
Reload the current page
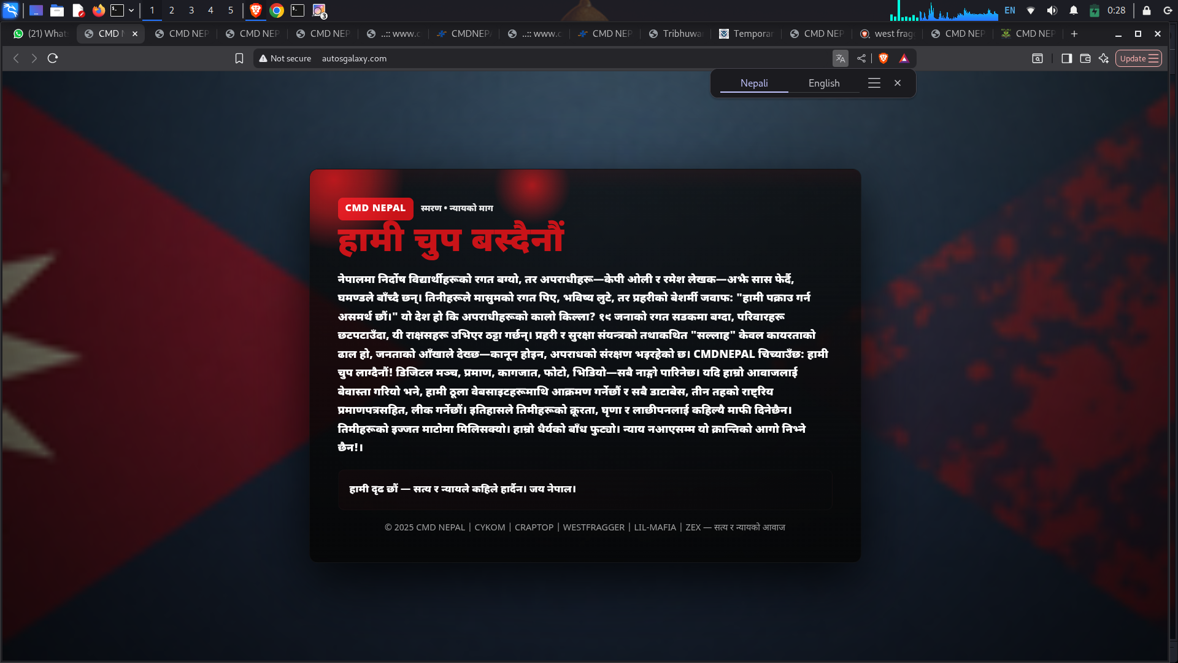coord(53,58)
